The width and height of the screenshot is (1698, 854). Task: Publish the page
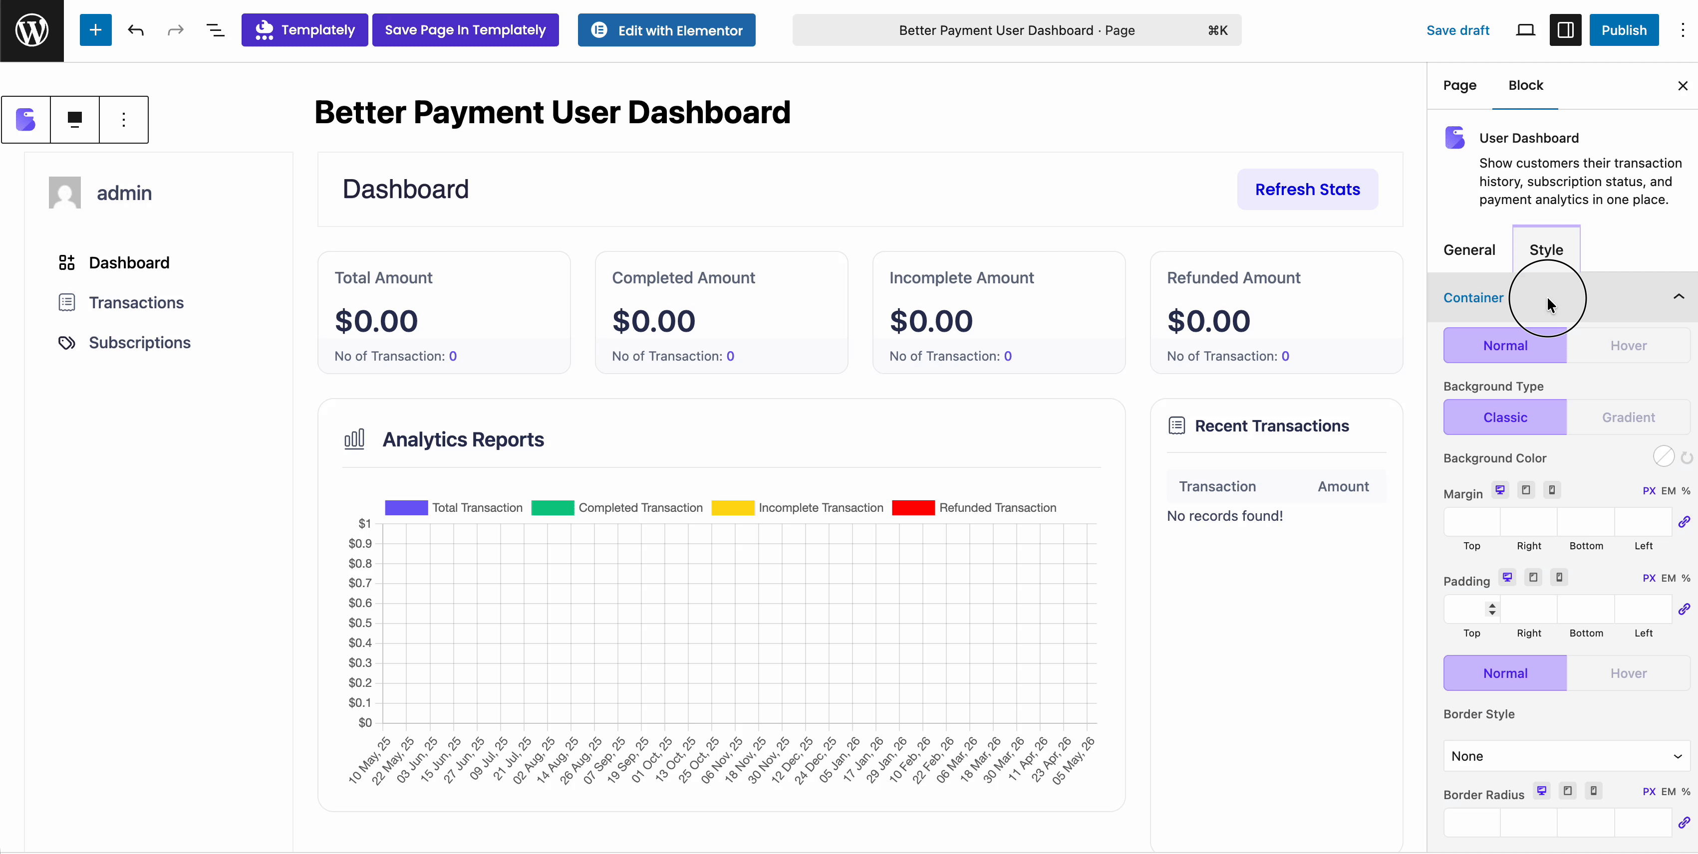pyautogui.click(x=1624, y=30)
